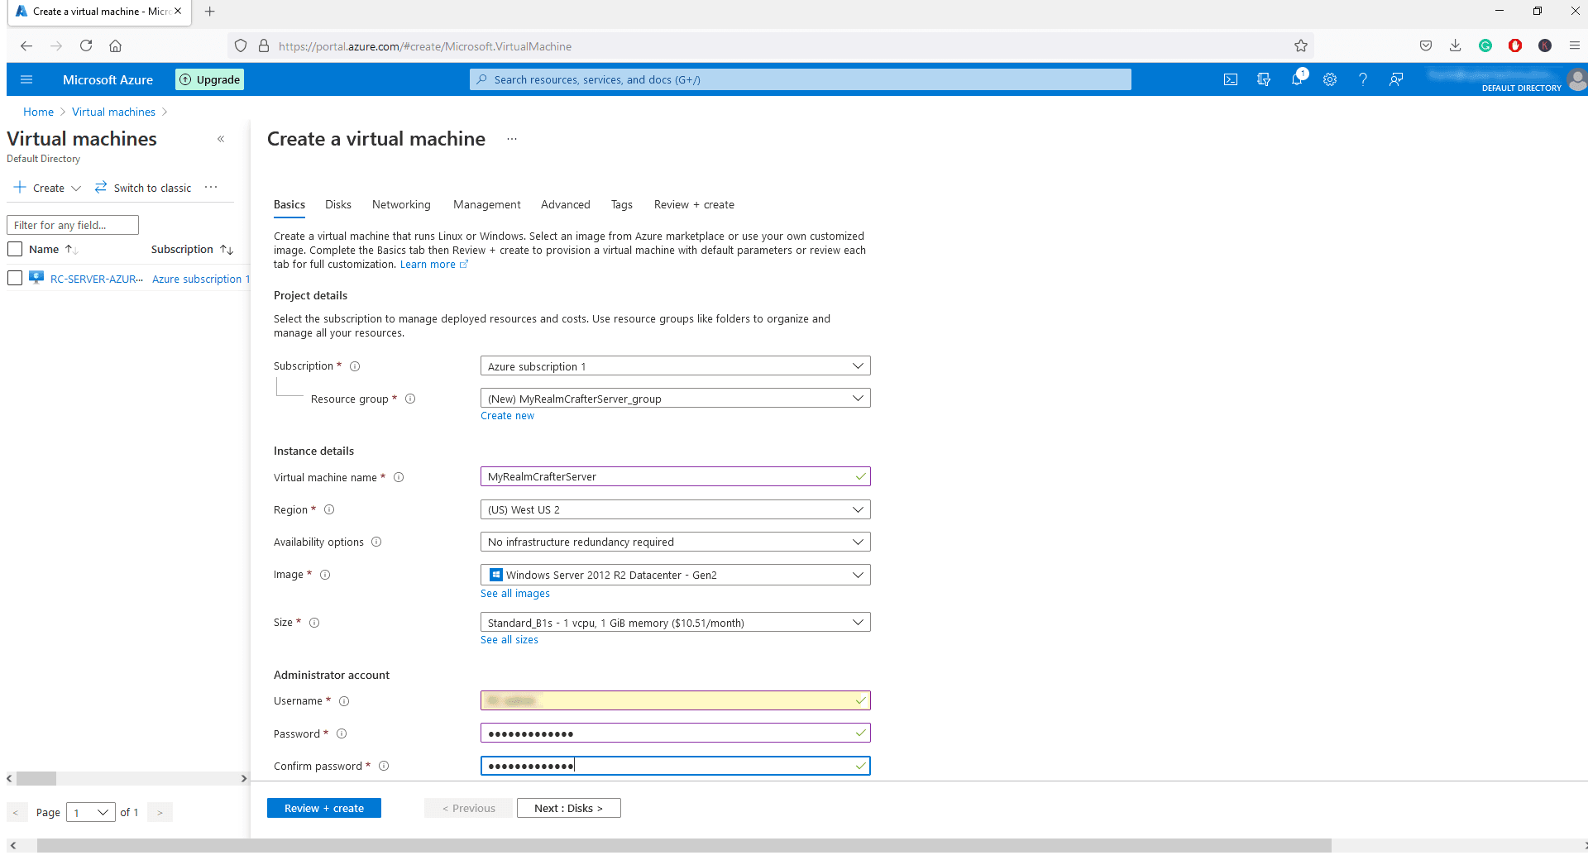Collapse the Virtual machines side panel
Screen dimensions: 1588x860
(x=221, y=139)
